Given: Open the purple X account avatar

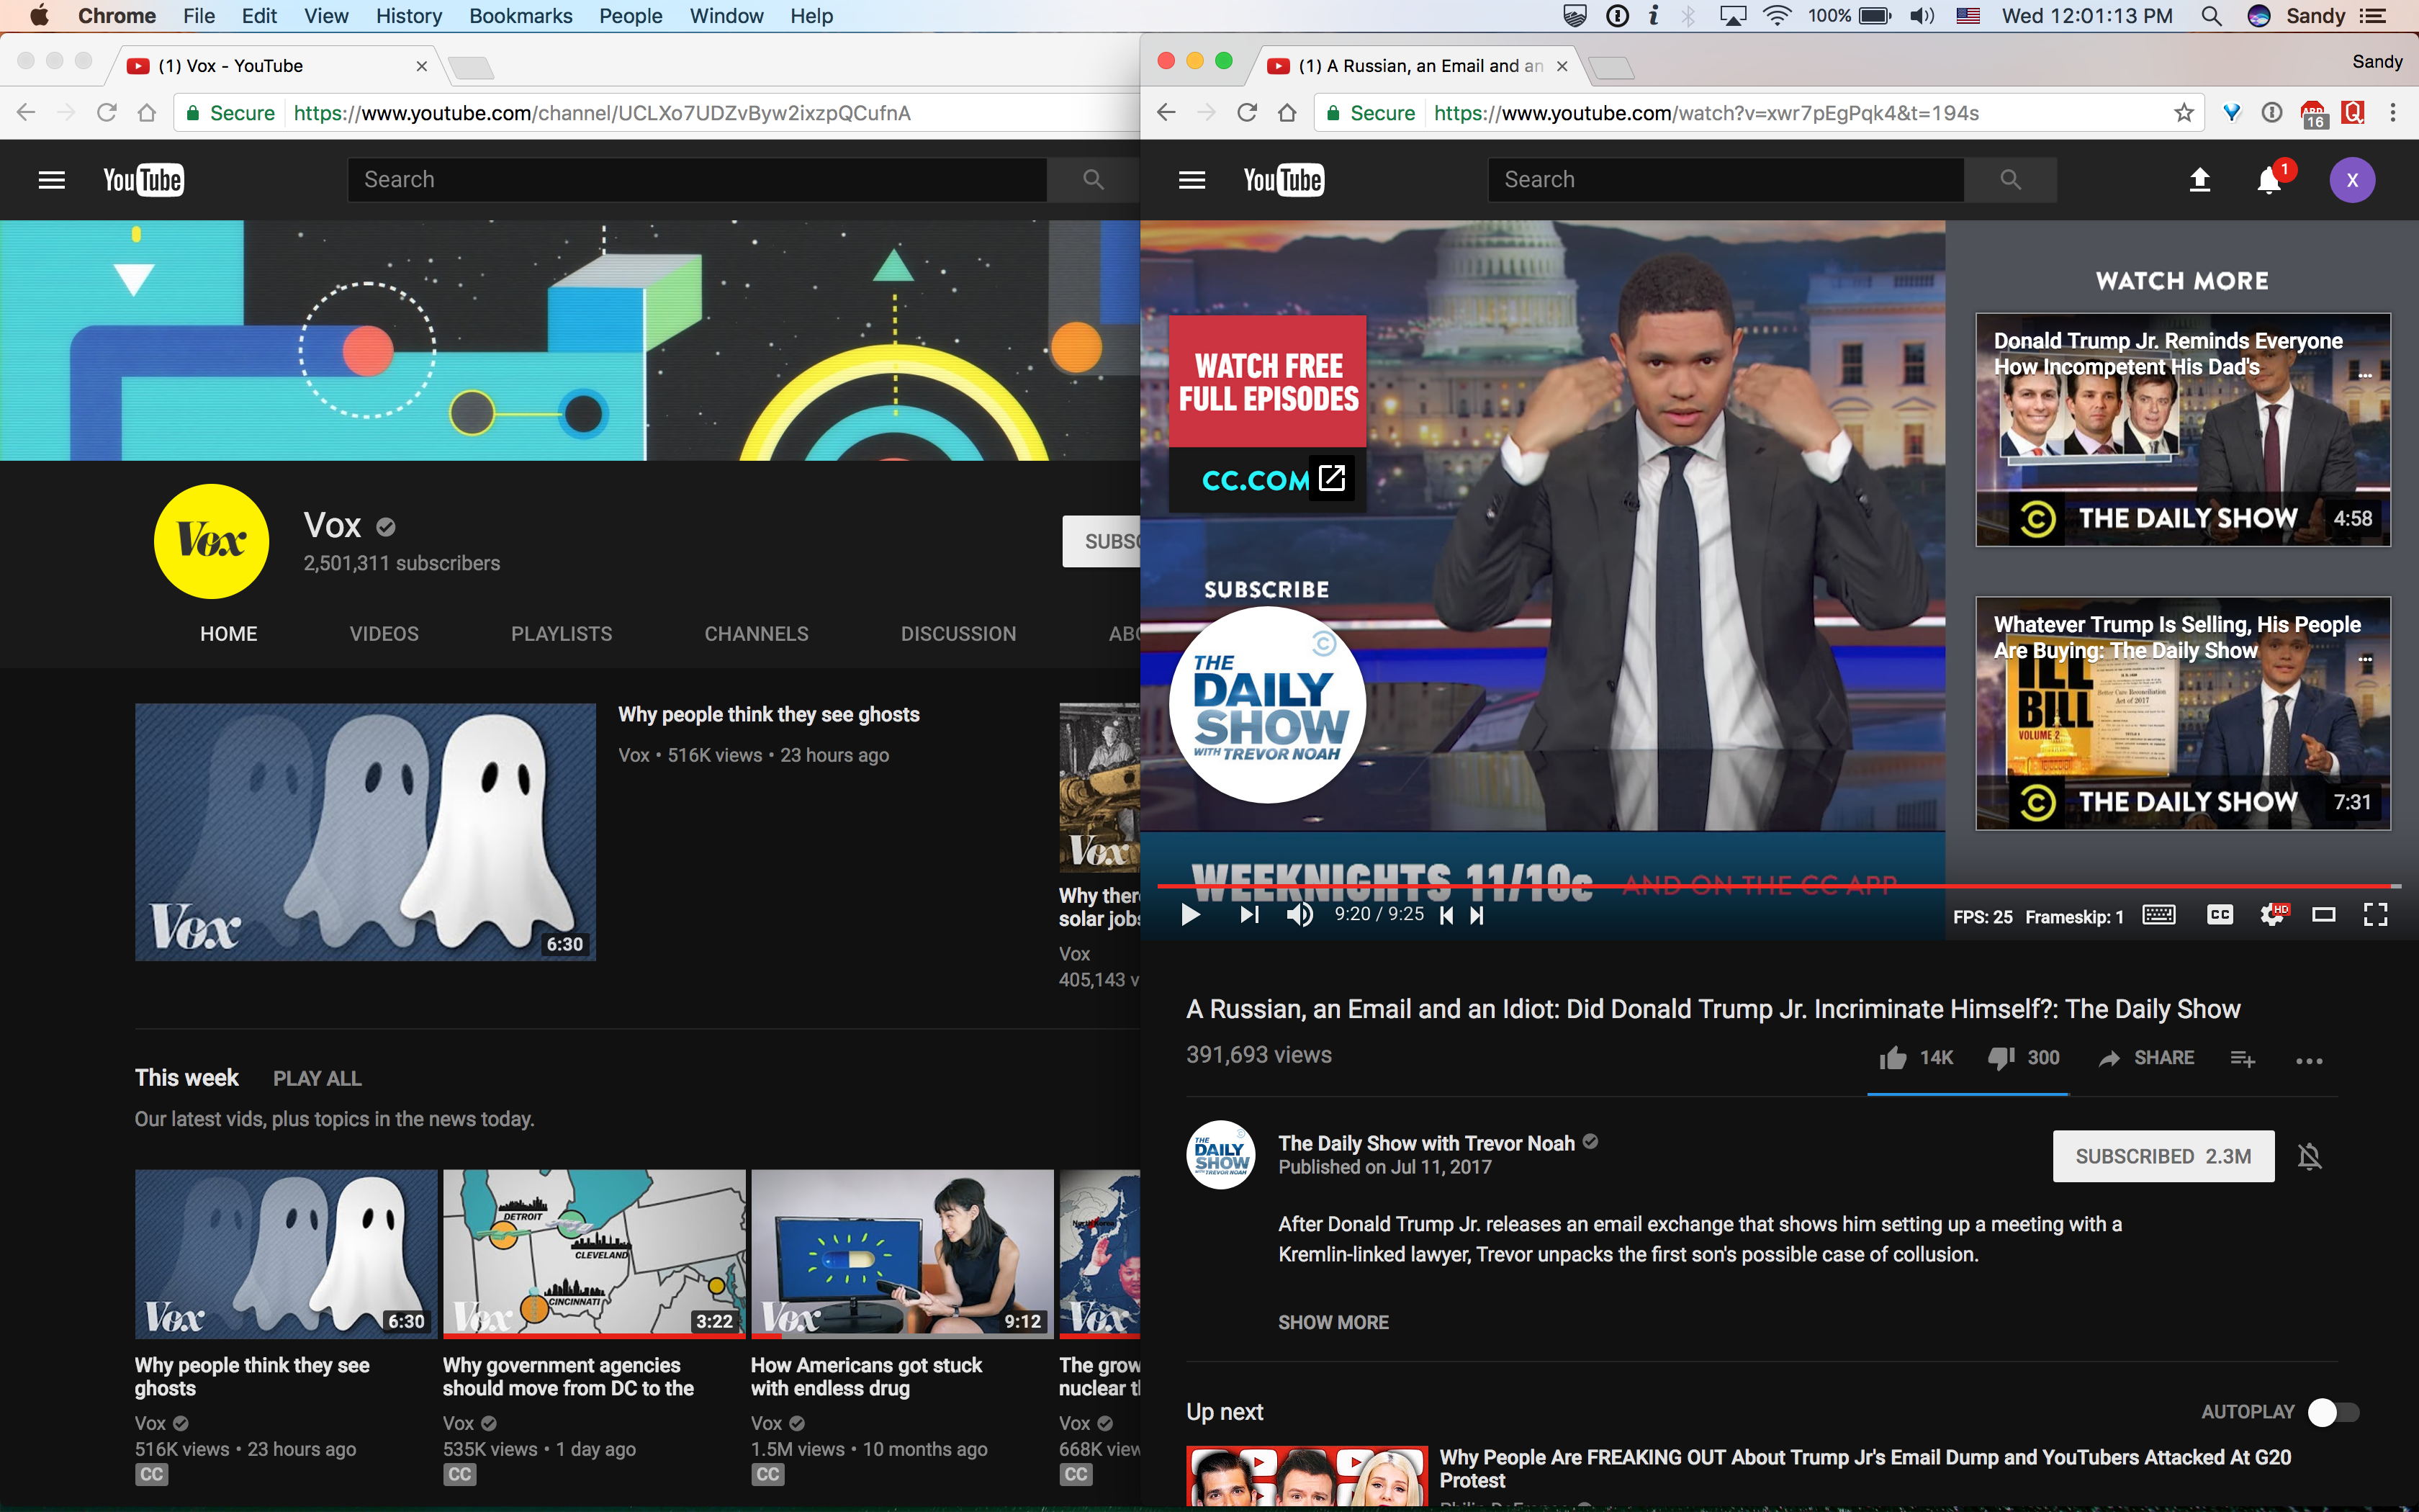Looking at the screenshot, I should [x=2352, y=180].
